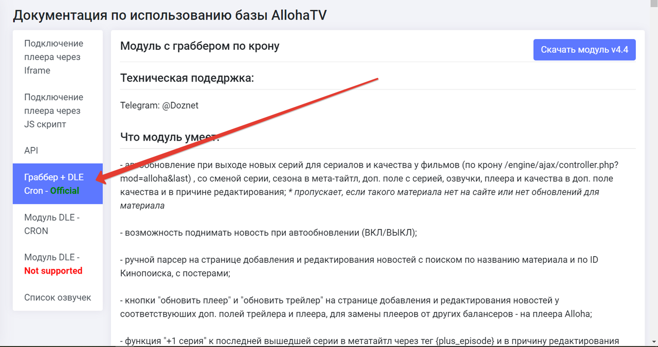Open 'Модуль DLE - CRON' section
The image size is (658, 347).
tap(58, 224)
